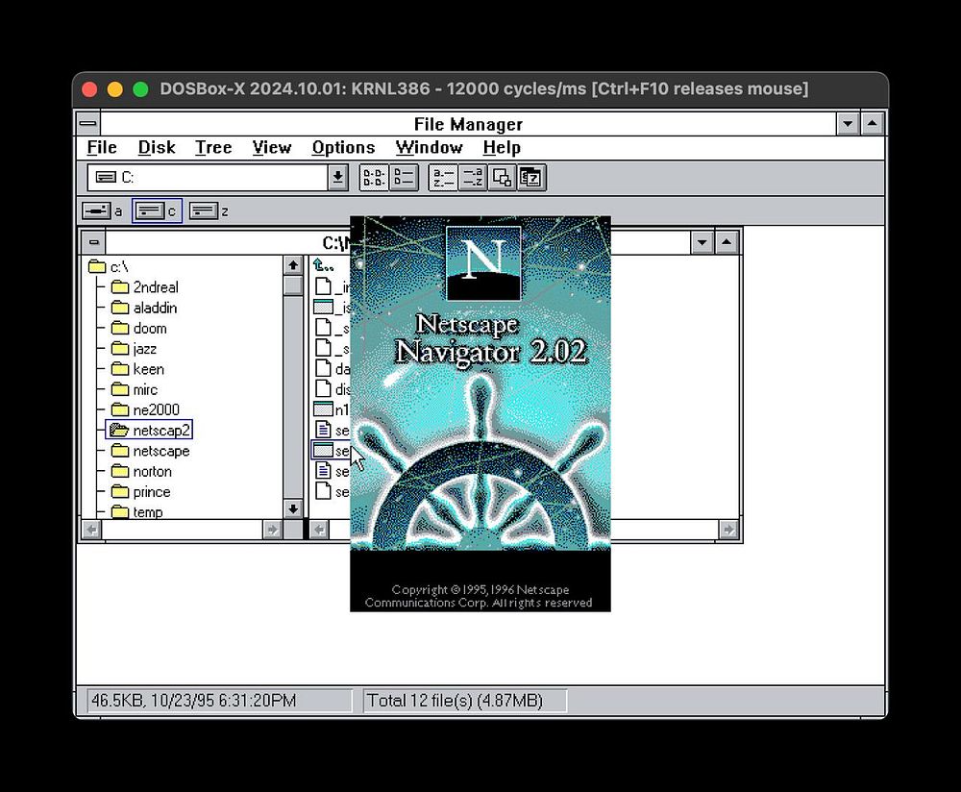Screen dimensions: 961x792
Task: Select the drive c button
Action: (x=149, y=210)
